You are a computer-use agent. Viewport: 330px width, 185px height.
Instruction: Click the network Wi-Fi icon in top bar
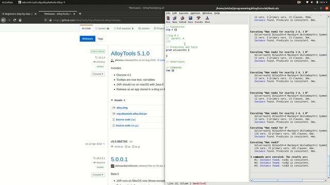(x=307, y=2)
